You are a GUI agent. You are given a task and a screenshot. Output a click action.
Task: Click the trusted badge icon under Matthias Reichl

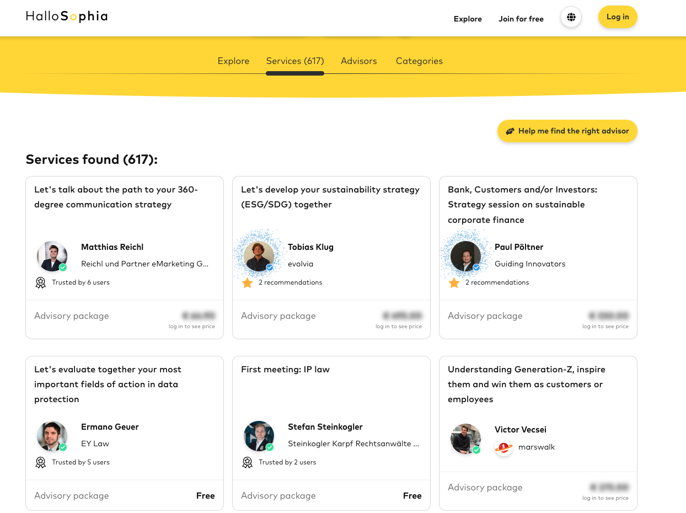click(x=41, y=282)
